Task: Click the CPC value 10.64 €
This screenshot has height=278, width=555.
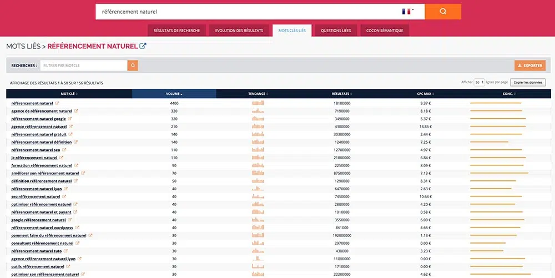Action: click(426, 196)
